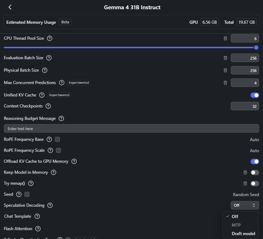Click the CPU Thread Pool Size value field
The width and height of the screenshot is (263, 239).
pos(245,38)
